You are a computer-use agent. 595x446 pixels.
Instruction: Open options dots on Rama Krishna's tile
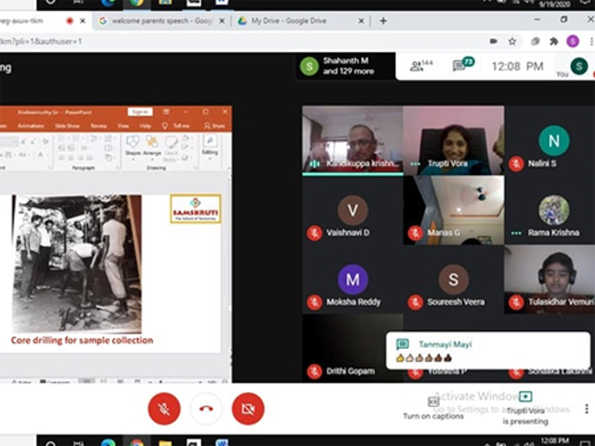tap(516, 233)
